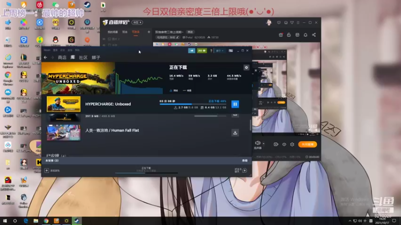
Task: Show hidden system tray icons arrow
Action: tap(350, 221)
